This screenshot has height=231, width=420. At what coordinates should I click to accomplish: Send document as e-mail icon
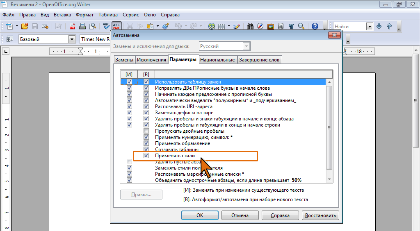coord(45,26)
